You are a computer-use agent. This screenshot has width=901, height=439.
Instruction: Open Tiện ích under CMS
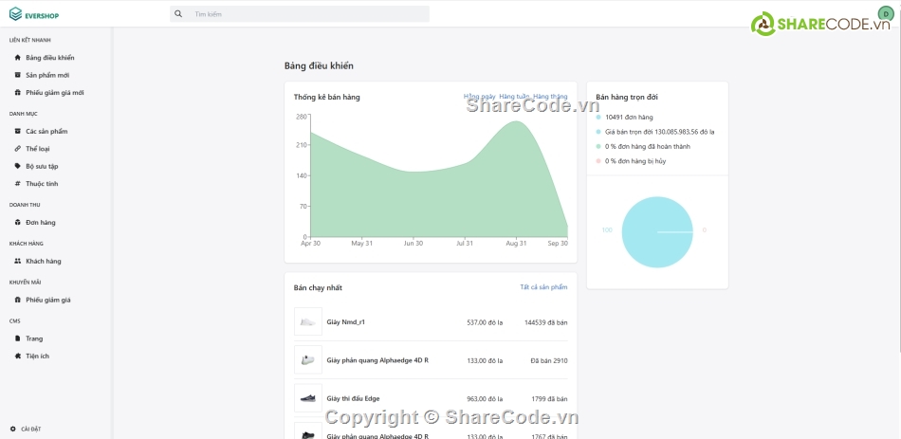click(x=37, y=357)
